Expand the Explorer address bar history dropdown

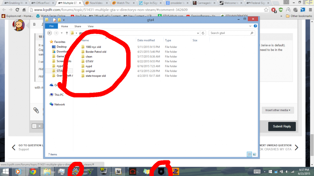(198, 33)
